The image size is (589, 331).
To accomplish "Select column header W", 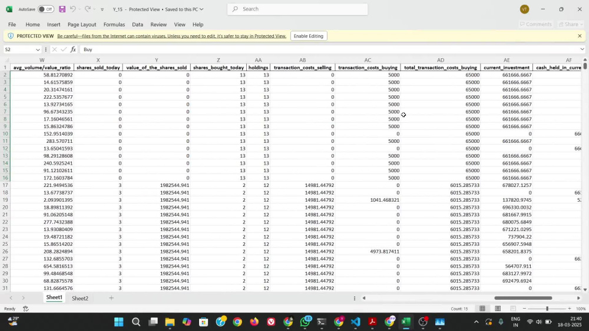I will (42, 60).
